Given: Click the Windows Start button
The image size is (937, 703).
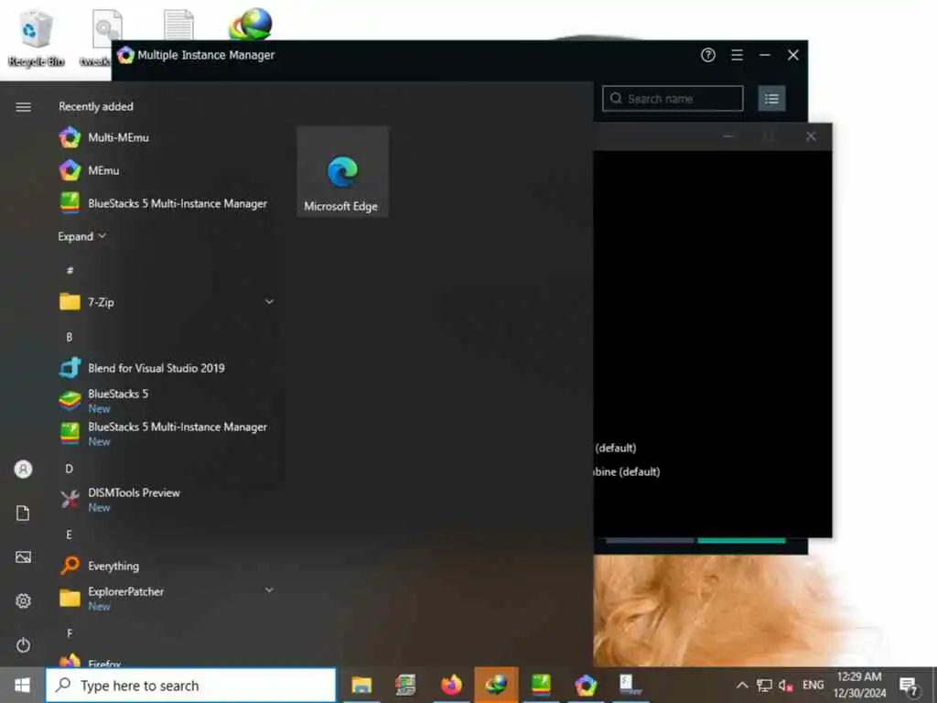Looking at the screenshot, I should [22, 685].
